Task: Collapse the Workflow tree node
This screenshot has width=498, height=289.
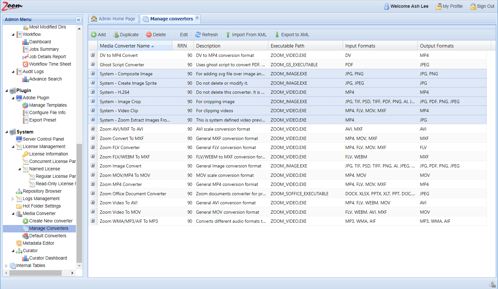Action: coord(13,35)
